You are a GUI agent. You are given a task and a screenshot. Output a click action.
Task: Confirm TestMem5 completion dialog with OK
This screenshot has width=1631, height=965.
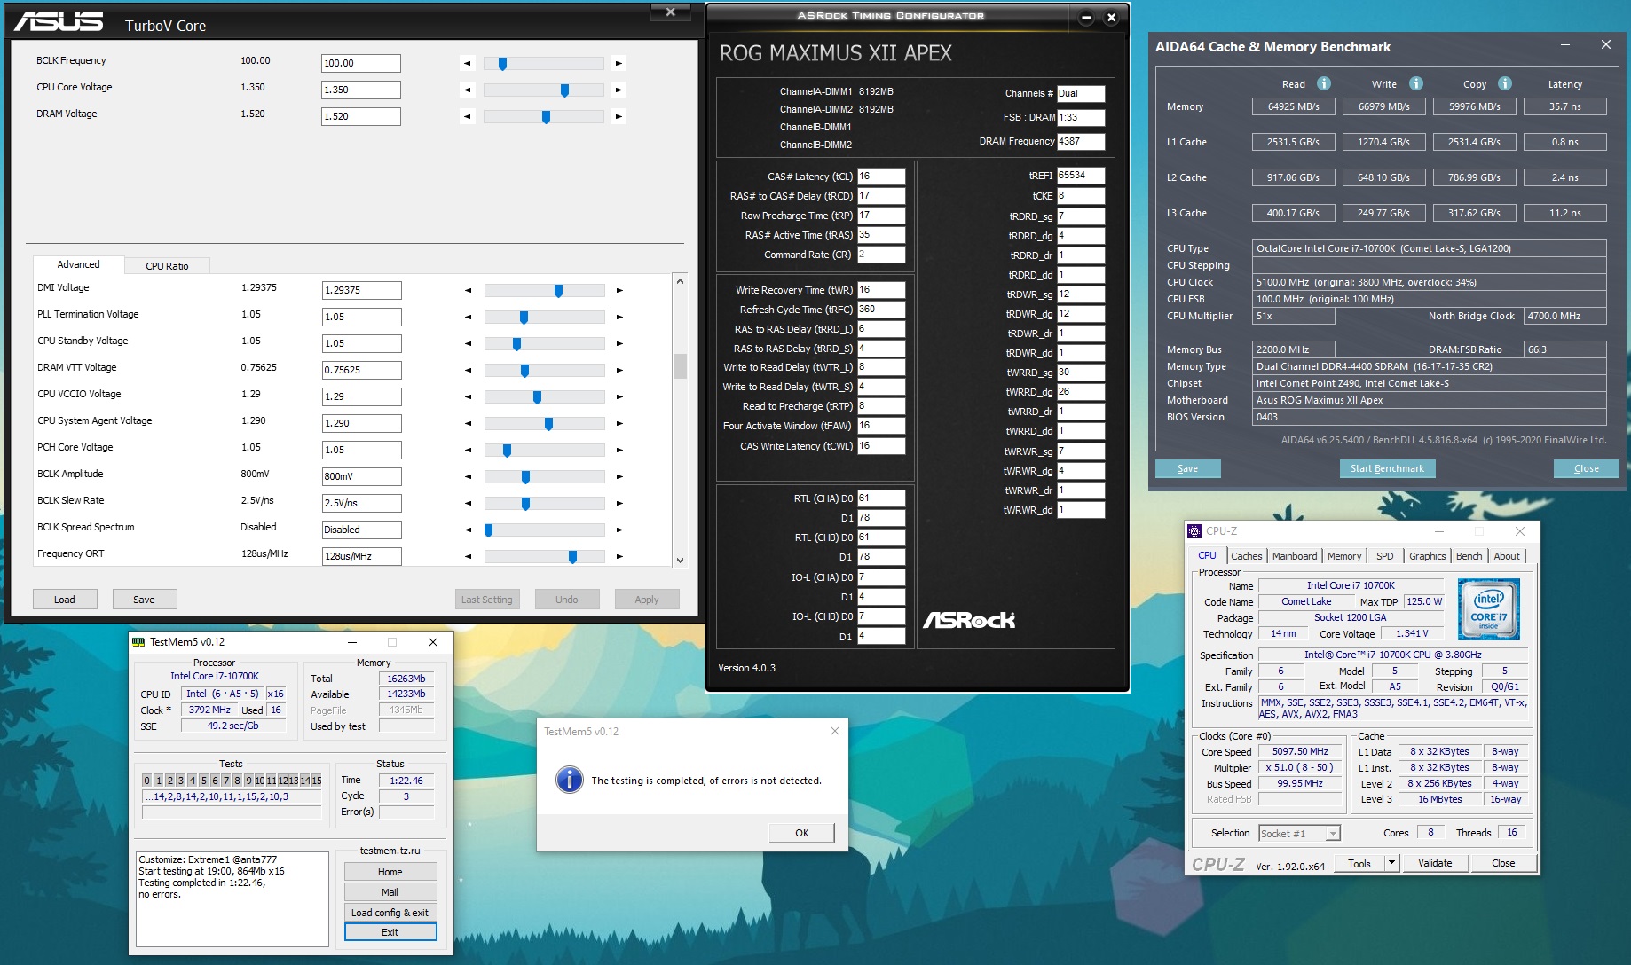(x=801, y=833)
